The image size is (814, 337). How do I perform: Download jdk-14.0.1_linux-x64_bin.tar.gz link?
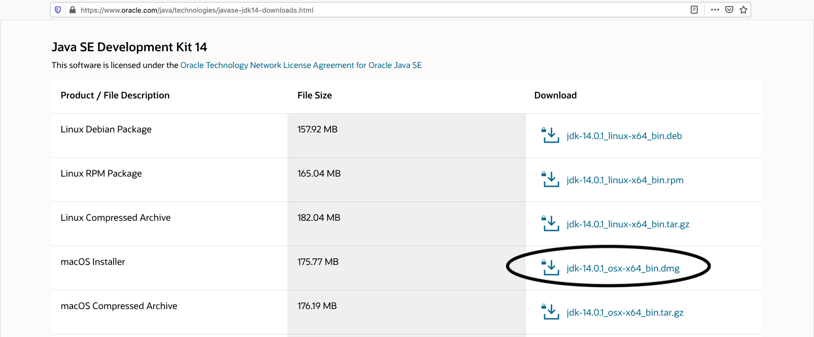pyautogui.click(x=628, y=224)
